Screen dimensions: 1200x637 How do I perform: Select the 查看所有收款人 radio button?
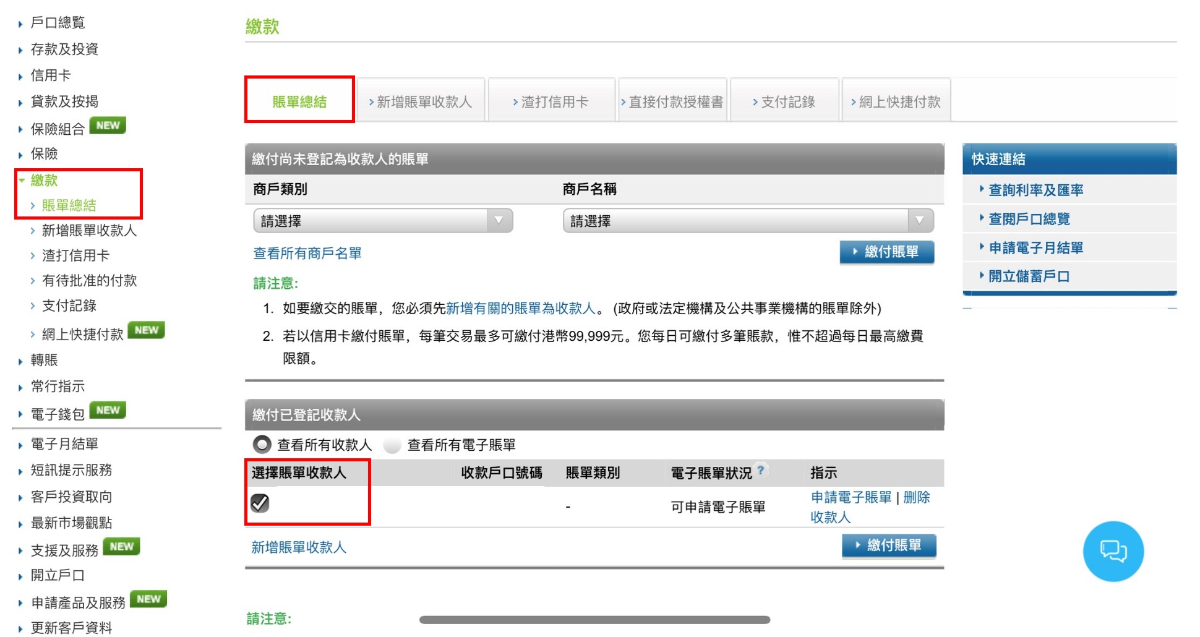coord(260,445)
